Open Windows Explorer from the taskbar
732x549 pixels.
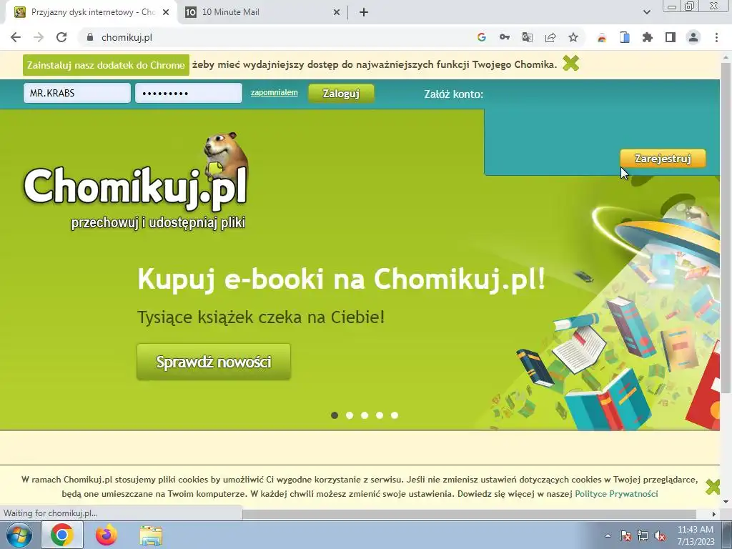coord(151,535)
